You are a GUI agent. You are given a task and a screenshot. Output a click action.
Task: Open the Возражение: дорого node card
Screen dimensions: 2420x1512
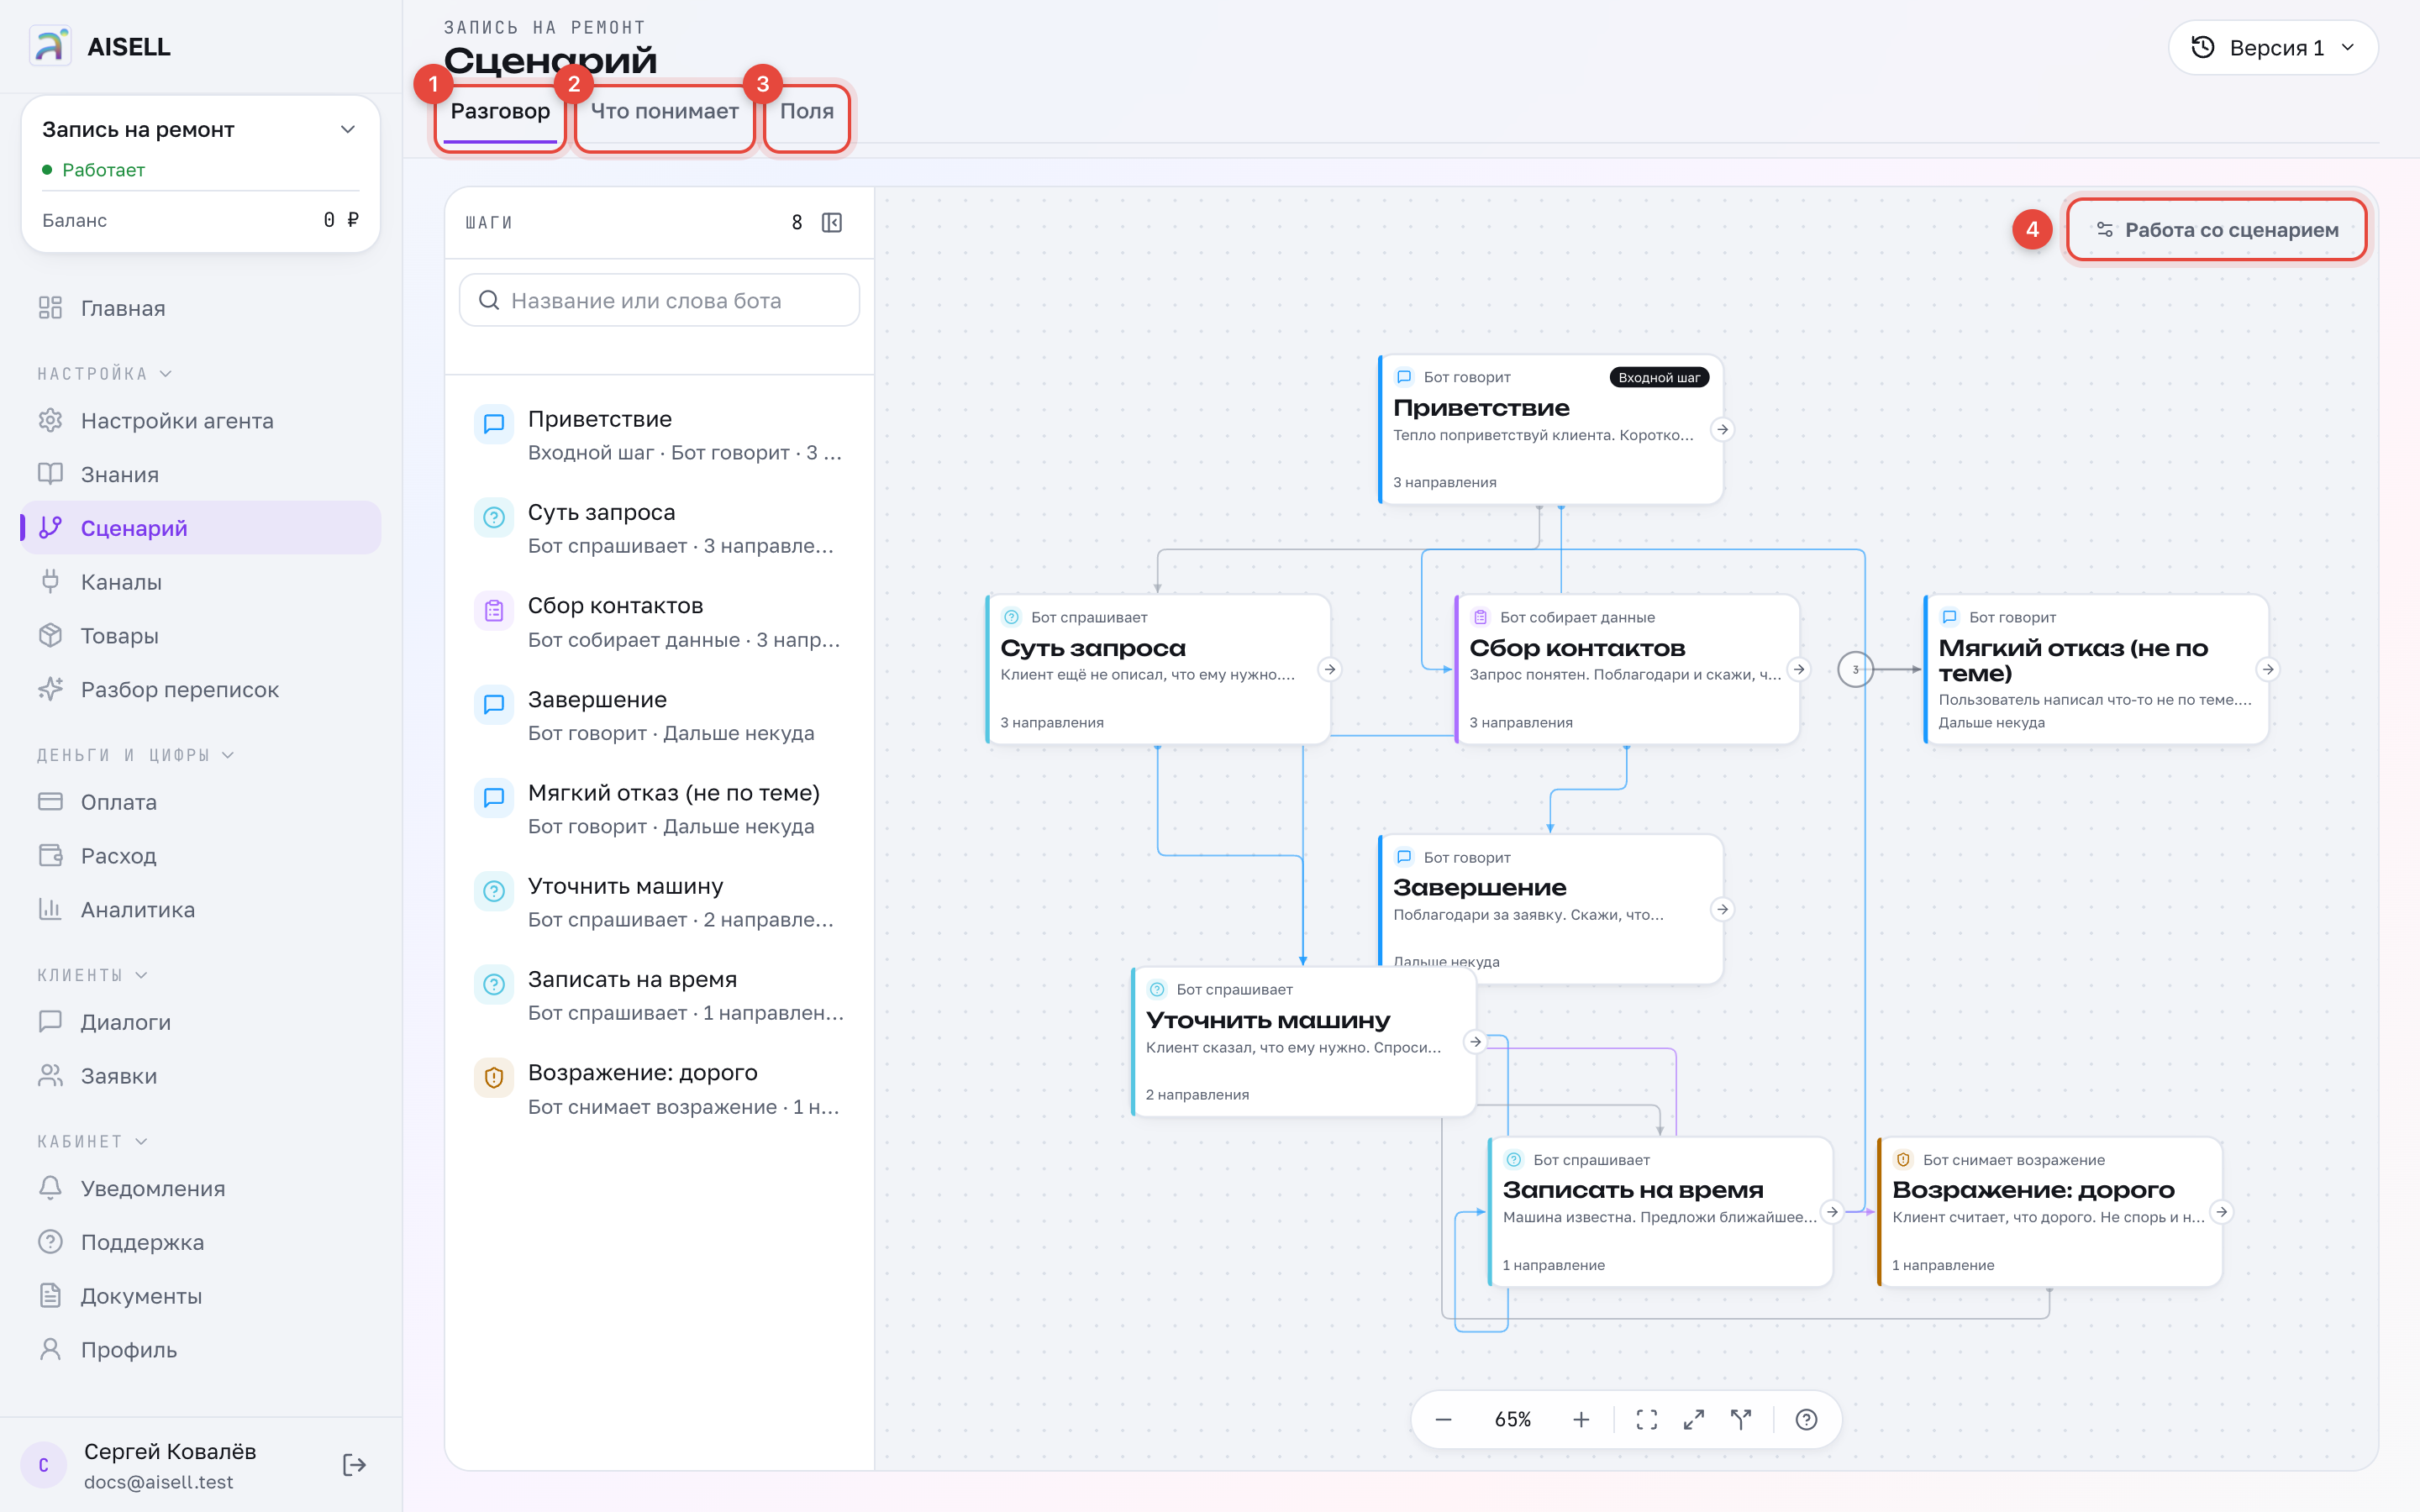2050,1211
